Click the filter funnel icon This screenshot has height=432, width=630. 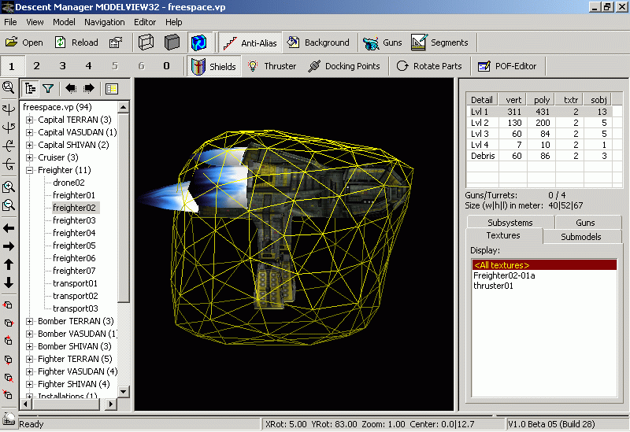pyautogui.click(x=48, y=88)
